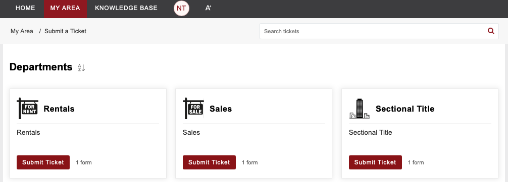The width and height of the screenshot is (508, 182).
Task: Submit a ticket for Sectional Title
Action: click(375, 162)
